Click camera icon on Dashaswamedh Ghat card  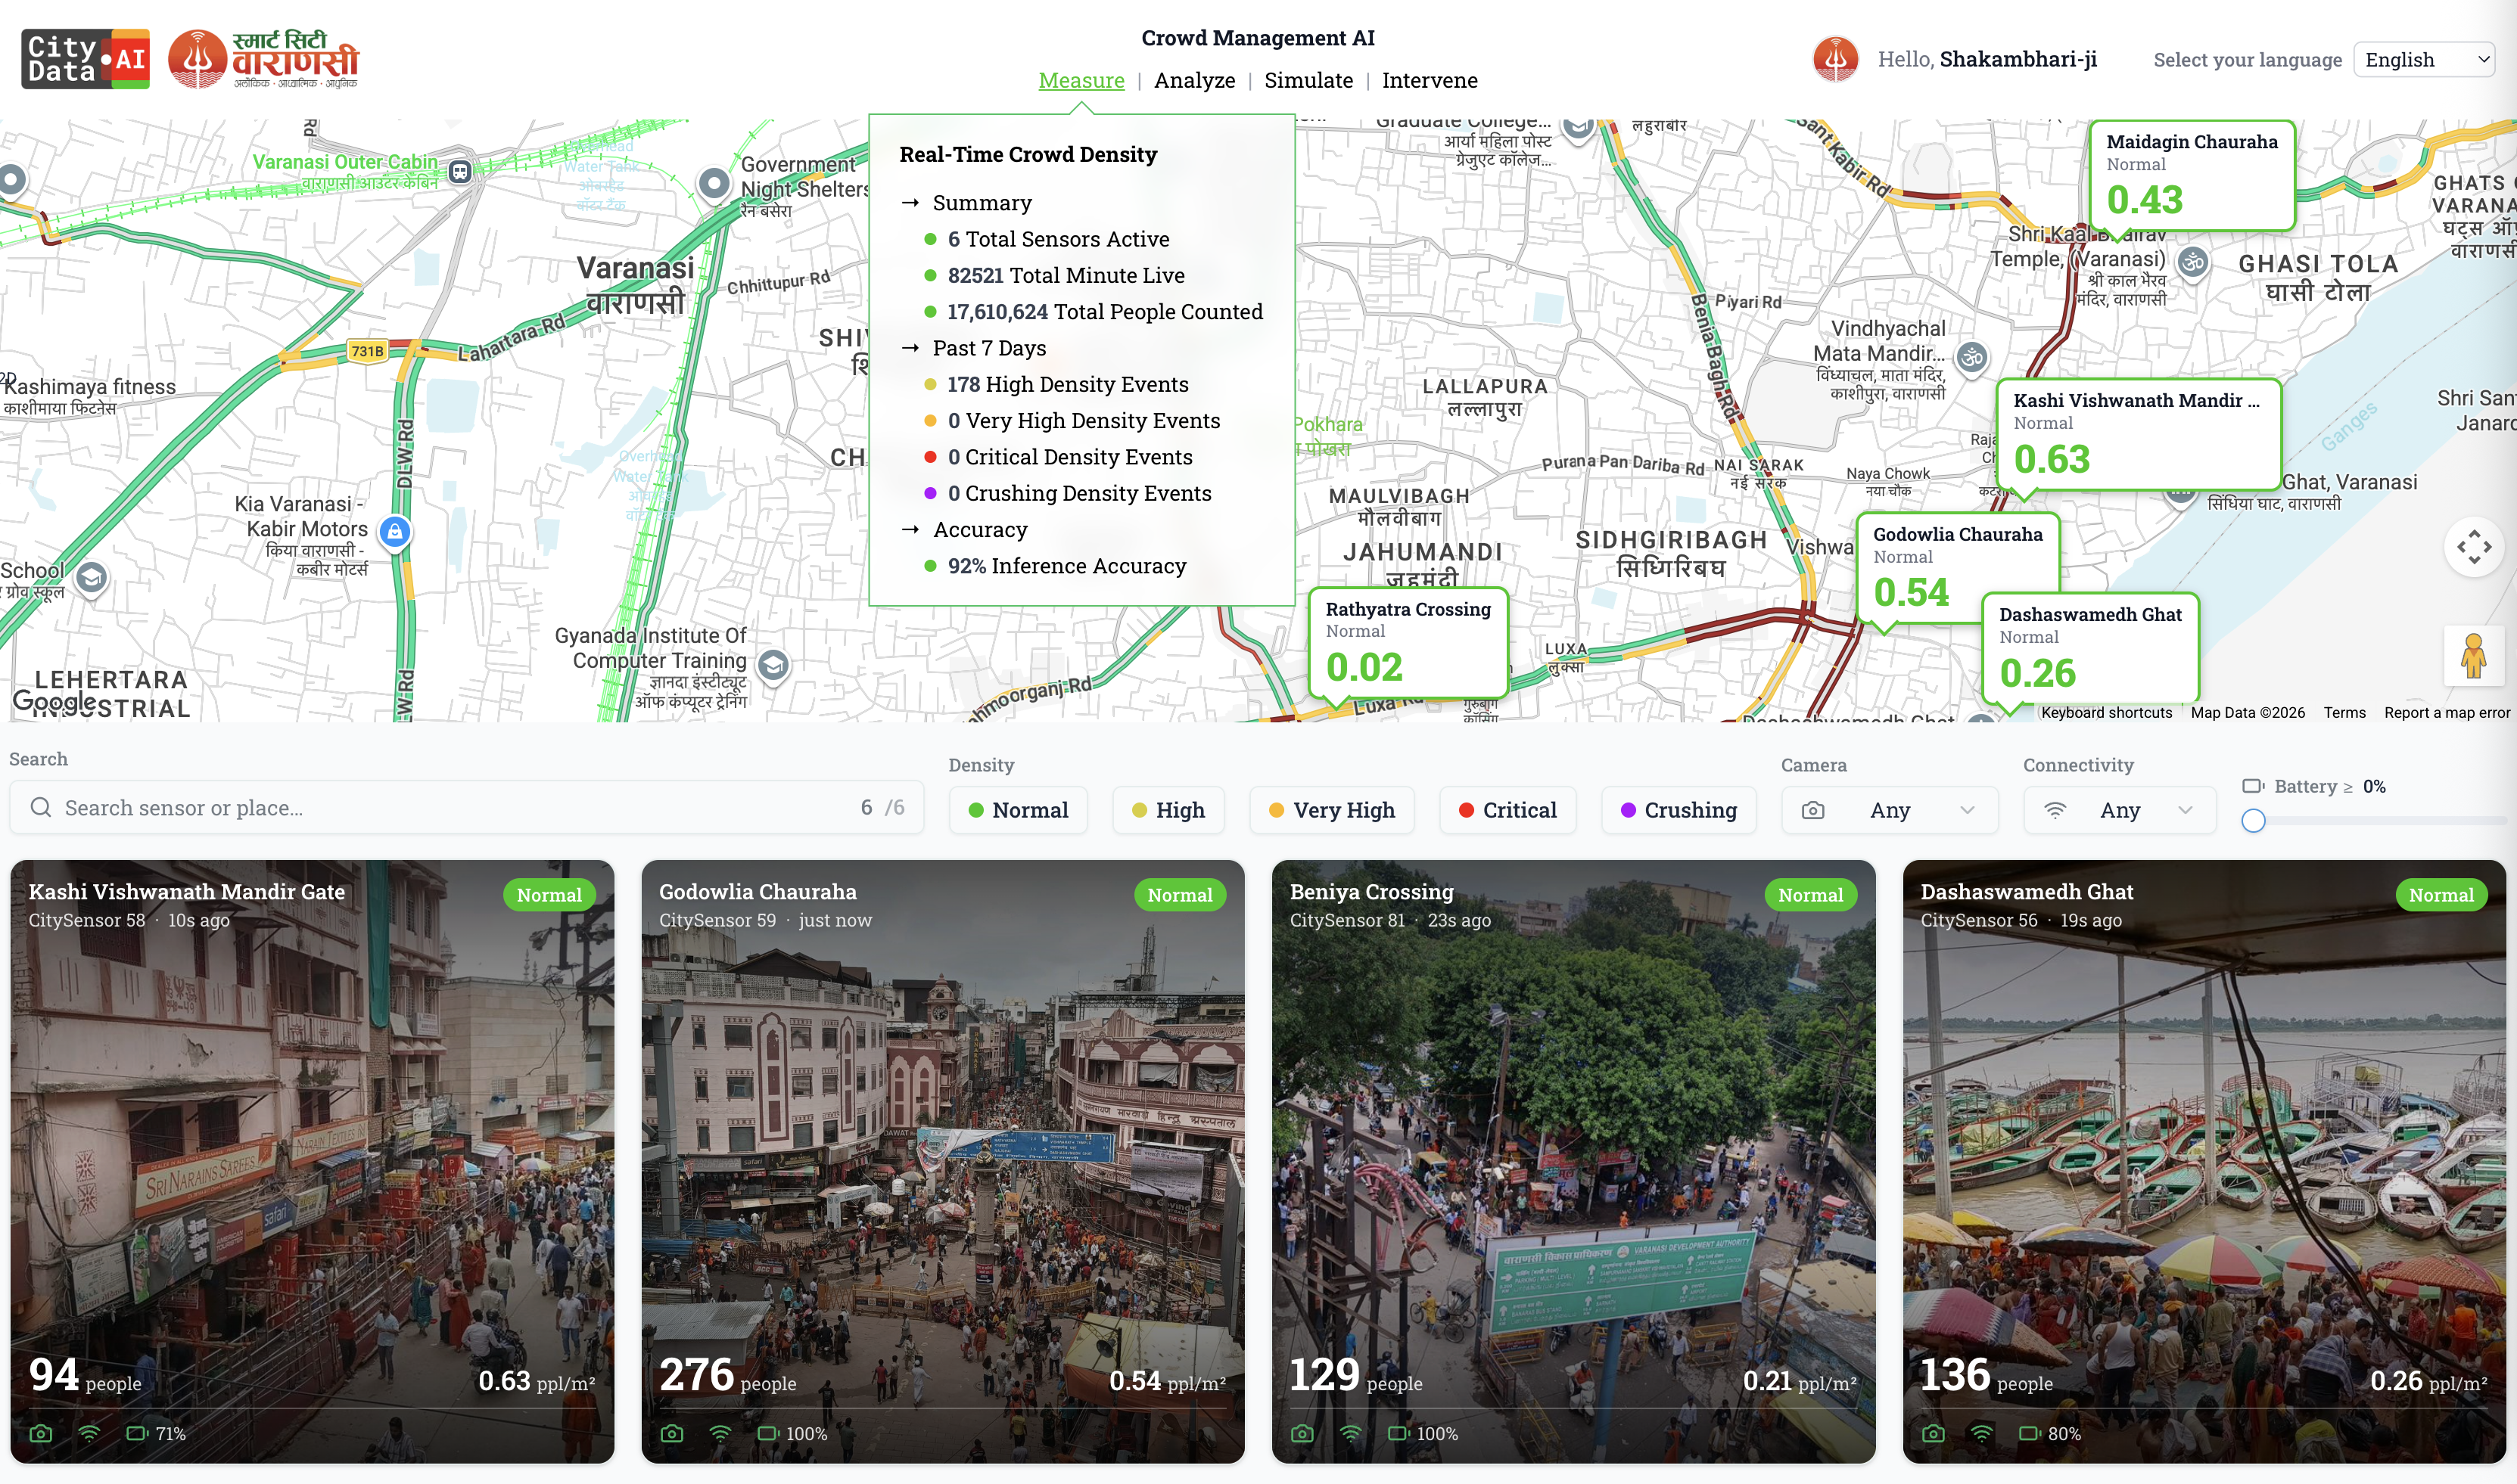click(x=1934, y=1433)
